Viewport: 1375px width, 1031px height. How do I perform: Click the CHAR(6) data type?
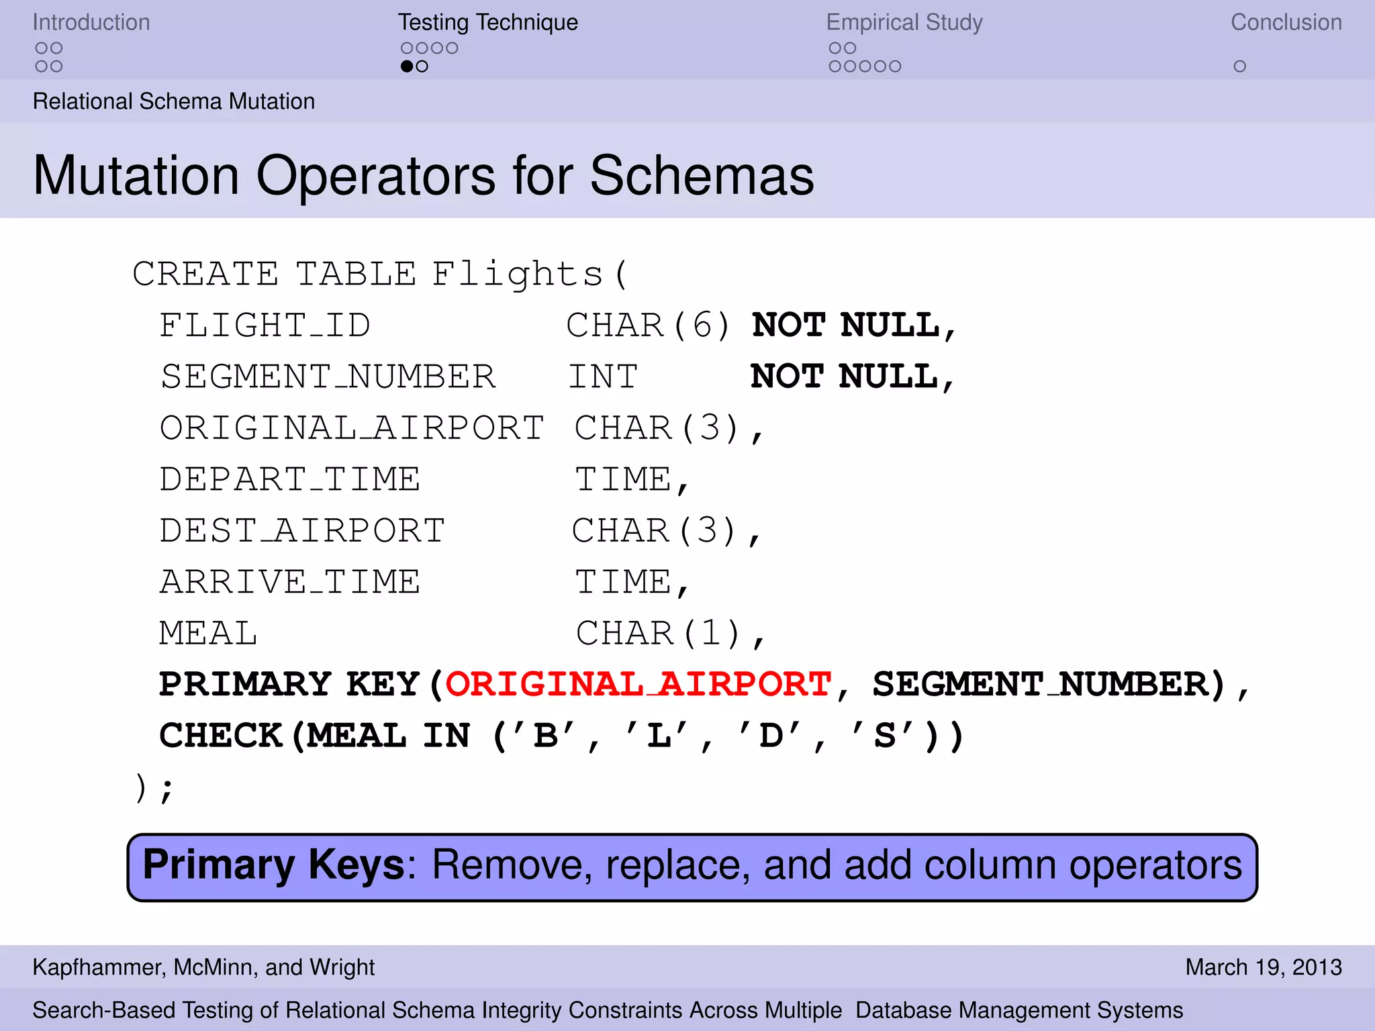[x=648, y=326]
